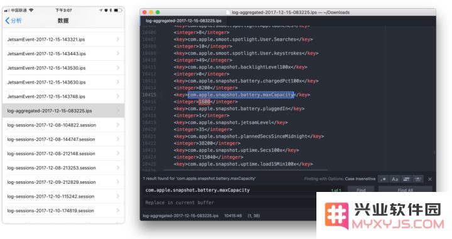This screenshot has height=239, width=452.
Task: Open JetsamEvent-2017-12-15-143630.ips in phone list
Action: 63,82
